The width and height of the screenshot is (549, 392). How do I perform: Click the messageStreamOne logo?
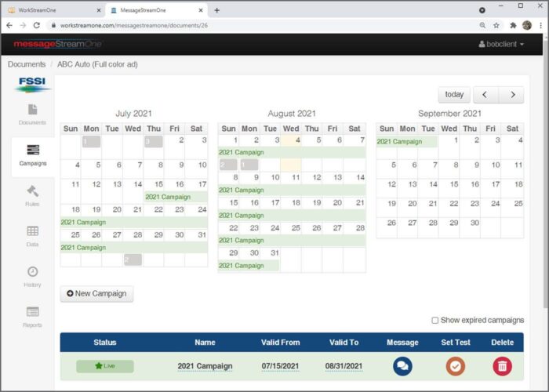(x=57, y=44)
